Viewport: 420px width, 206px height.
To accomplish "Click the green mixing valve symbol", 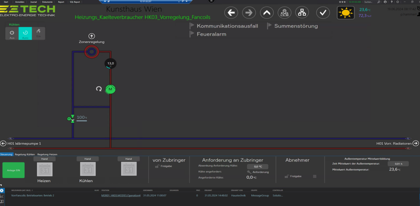I will coord(72,119).
